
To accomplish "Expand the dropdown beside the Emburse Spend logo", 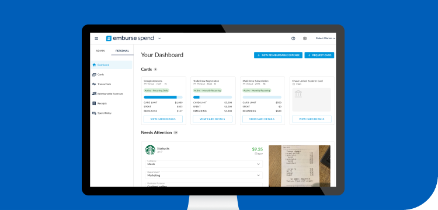I will tap(159, 38).
